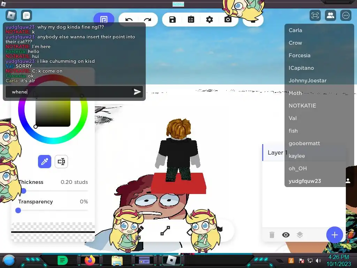Image resolution: width=357 pixels, height=268 pixels.
Task: Click the 0.20 studs thickness value
Action: 74,182
